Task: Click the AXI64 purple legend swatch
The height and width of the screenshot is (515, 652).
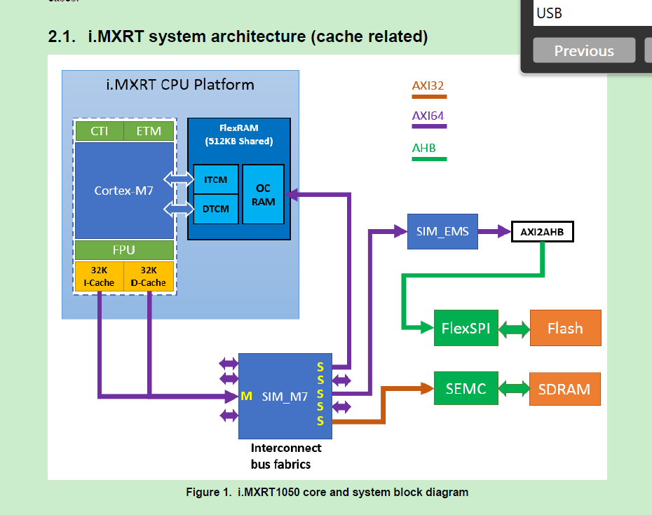Action: point(428,127)
